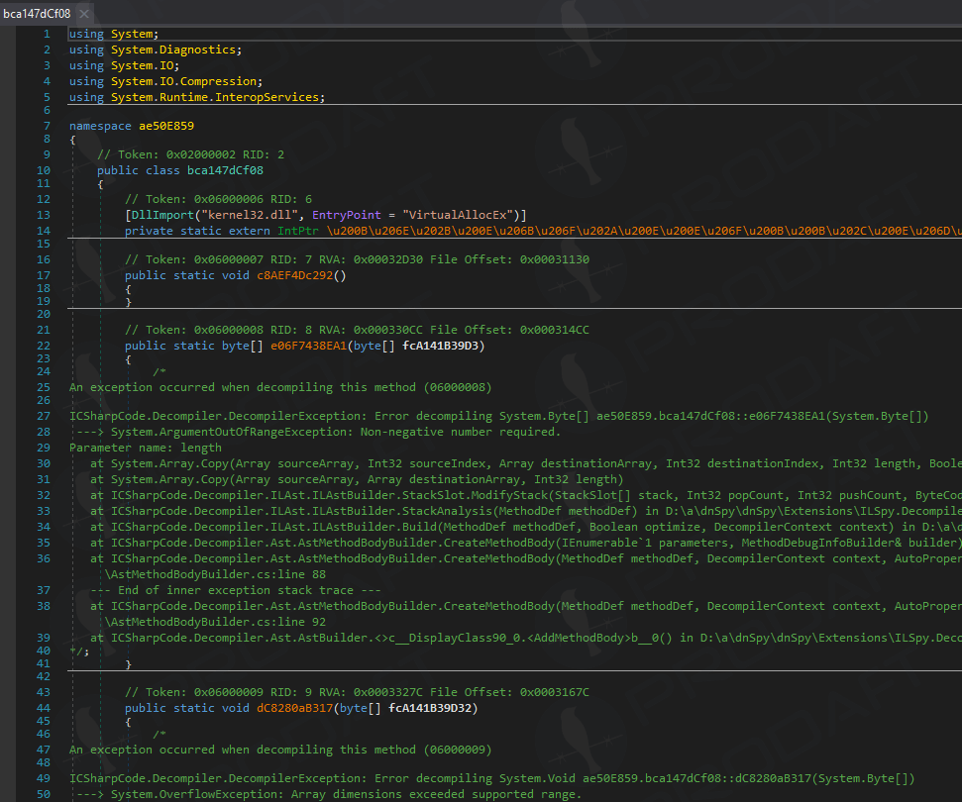
Task: Close the bca147dCf08 tab
Action: (84, 13)
